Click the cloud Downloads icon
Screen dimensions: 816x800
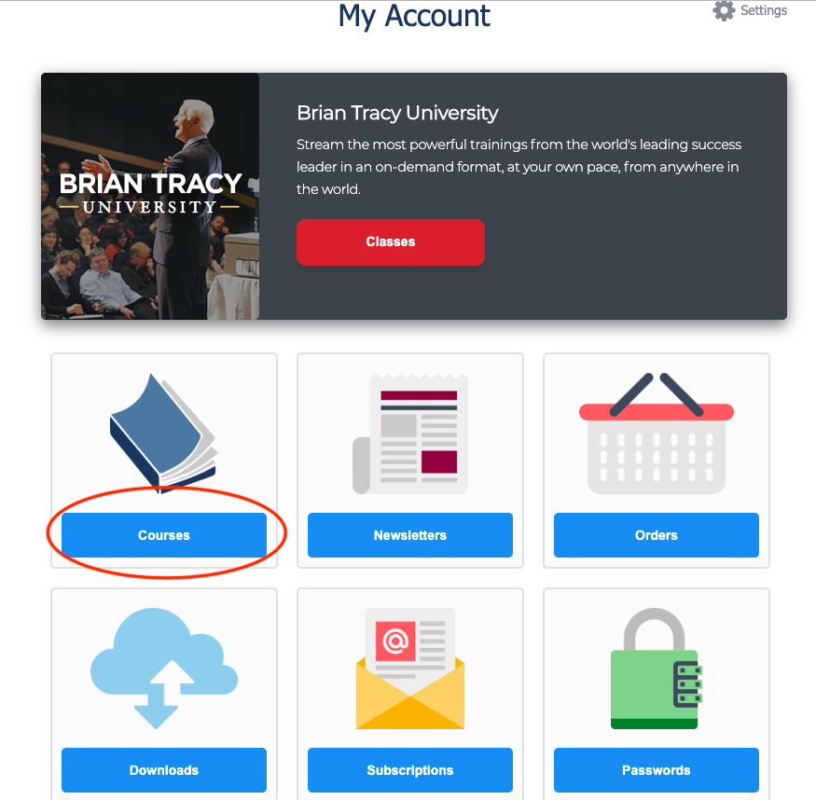(x=164, y=669)
